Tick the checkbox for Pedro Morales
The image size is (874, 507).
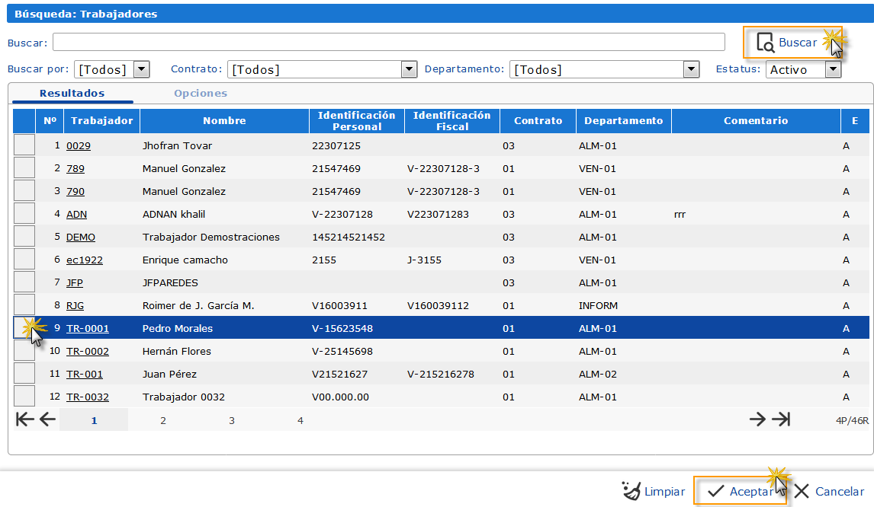point(24,328)
